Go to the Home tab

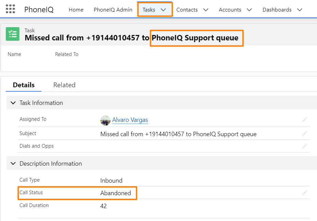pos(76,10)
